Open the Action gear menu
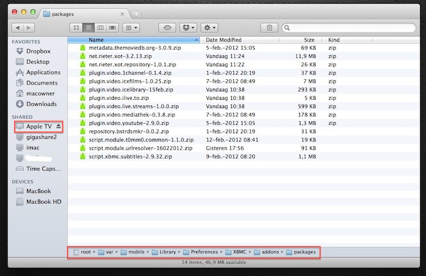Screen dimensions: 426x276 [209, 28]
